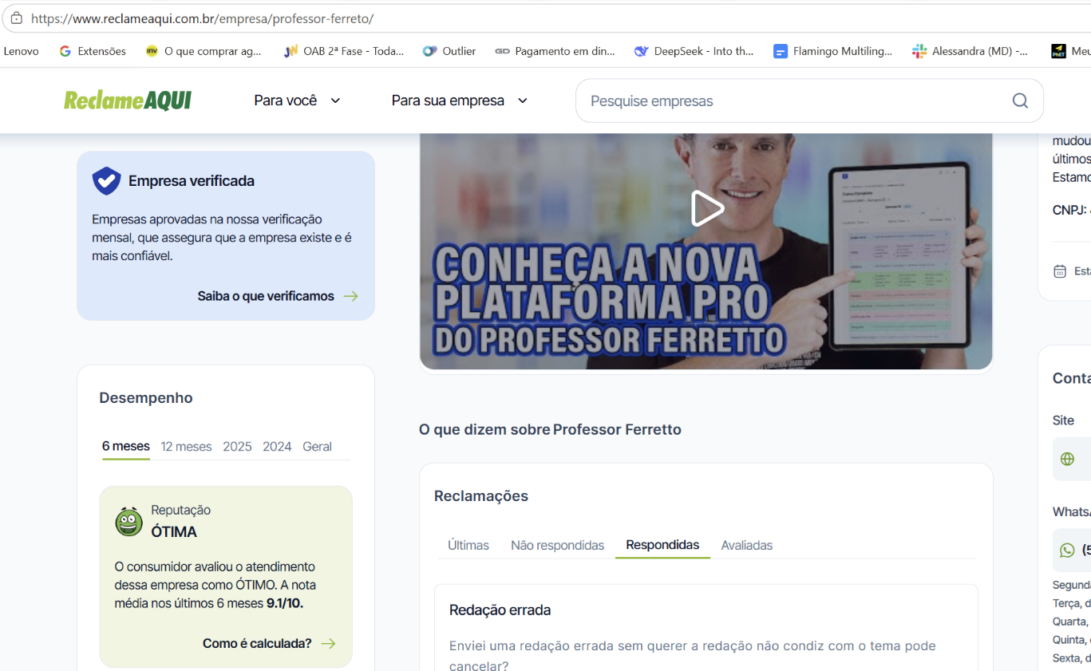Open the 'O que comprar ag...' bookmark
Screen dimensions: 1091x671
click(x=204, y=51)
